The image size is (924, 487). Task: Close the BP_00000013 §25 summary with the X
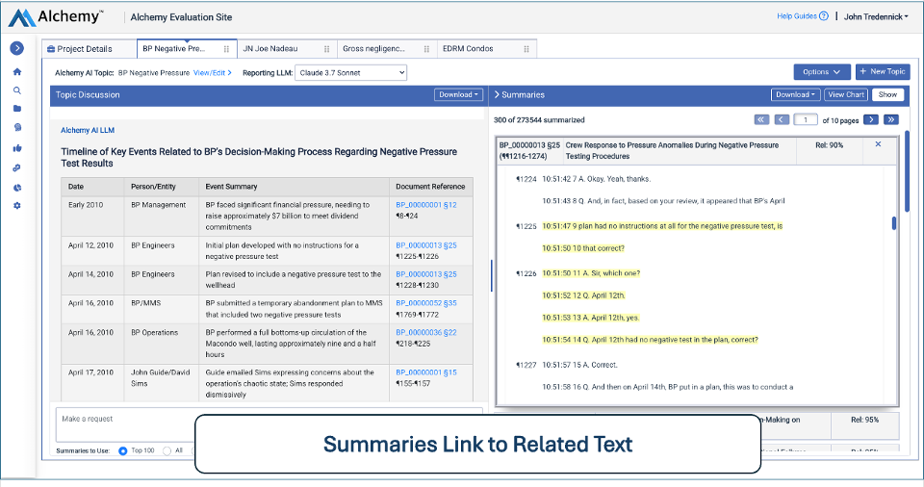(x=878, y=143)
